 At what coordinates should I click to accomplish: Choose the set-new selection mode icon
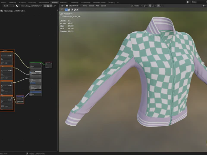66,10
